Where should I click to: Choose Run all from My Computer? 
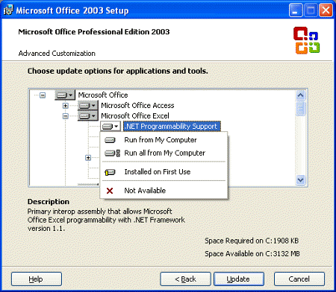[164, 153]
